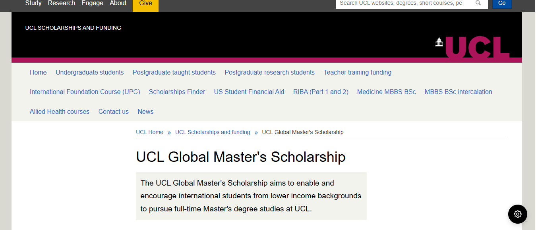This screenshot has width=536, height=230.
Task: Open the Research menu
Action: 61,3
